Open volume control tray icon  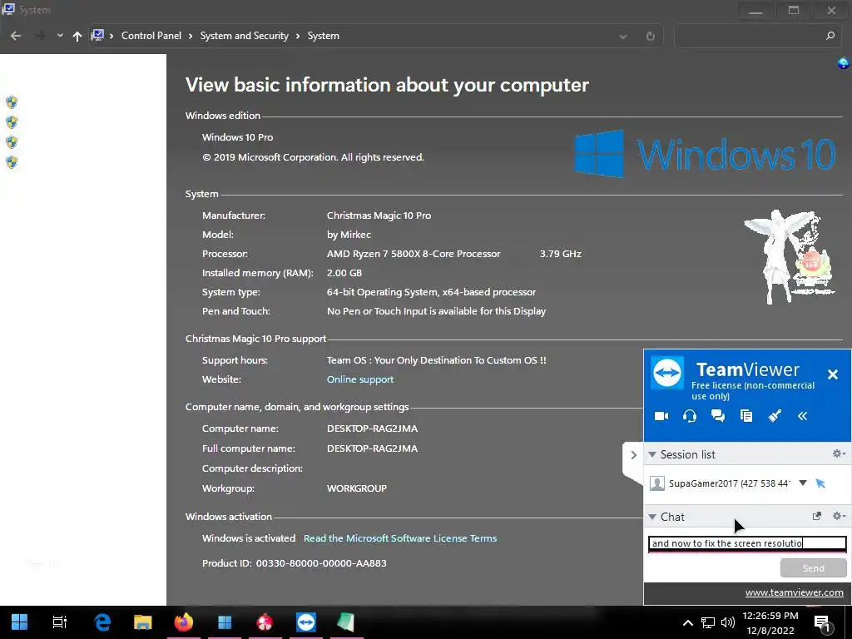point(727,622)
